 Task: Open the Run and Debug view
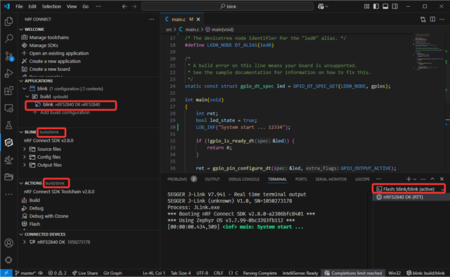click(8, 74)
